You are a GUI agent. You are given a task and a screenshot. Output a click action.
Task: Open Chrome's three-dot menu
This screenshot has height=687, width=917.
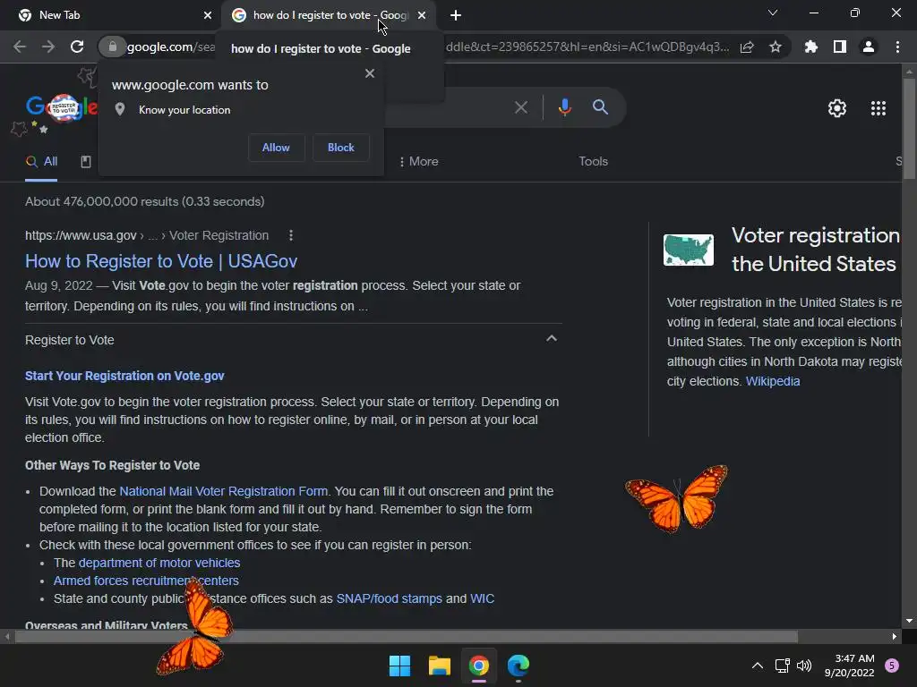(x=897, y=47)
